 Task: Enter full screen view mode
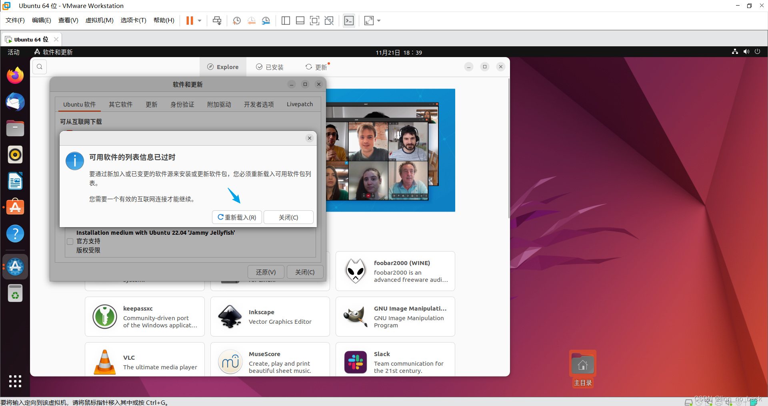(314, 20)
